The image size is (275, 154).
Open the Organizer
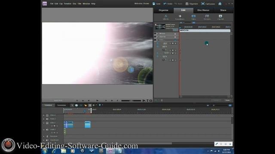click(192, 4)
